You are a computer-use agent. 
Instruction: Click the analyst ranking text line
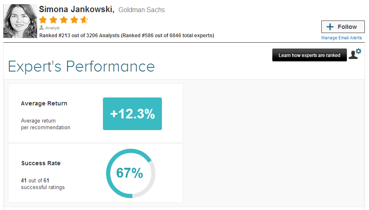click(x=126, y=36)
